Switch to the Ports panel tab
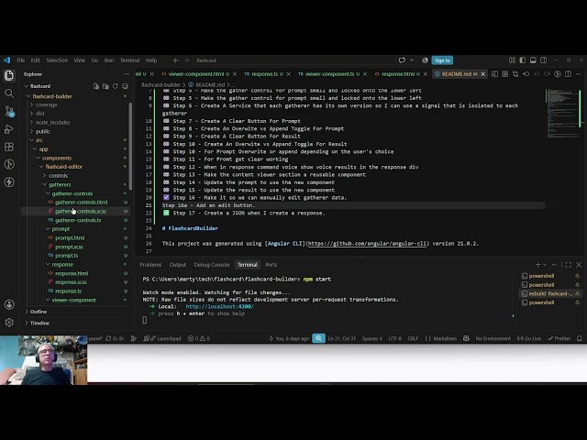Viewport: 587px width, 440px height. tap(271, 265)
